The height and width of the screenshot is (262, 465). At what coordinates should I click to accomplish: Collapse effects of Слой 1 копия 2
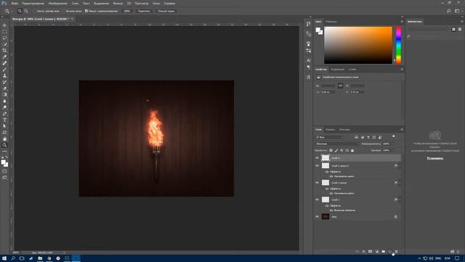point(400,166)
